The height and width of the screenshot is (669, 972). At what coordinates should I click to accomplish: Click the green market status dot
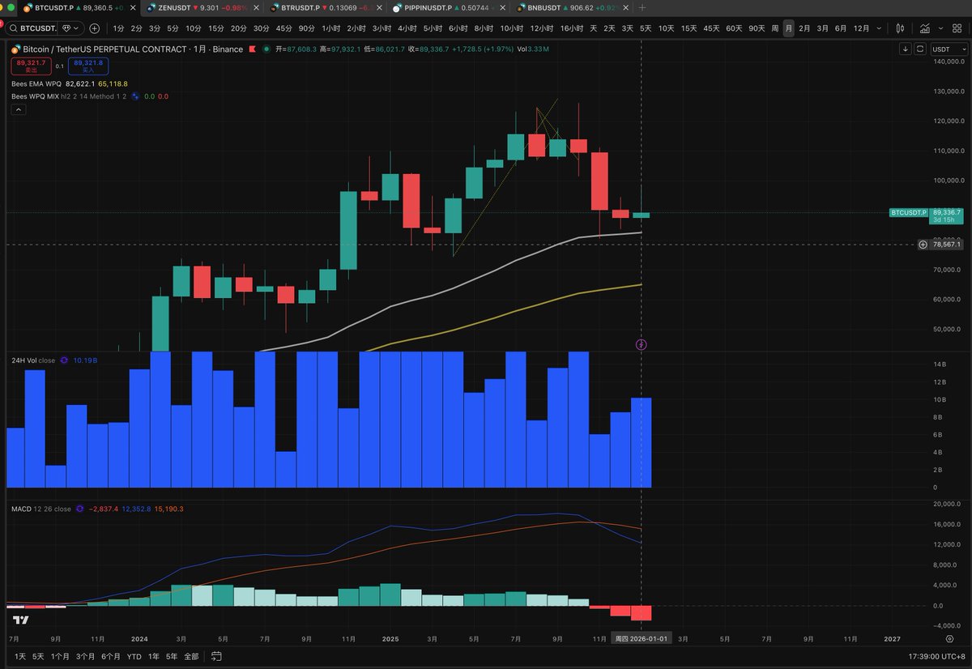[266, 49]
